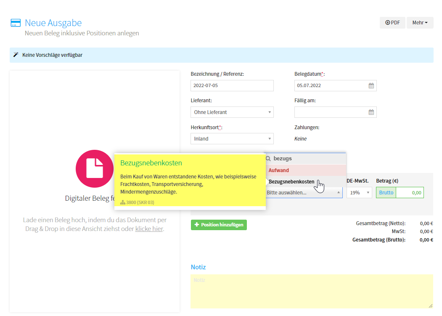The height and width of the screenshot is (316, 442).
Task: Click the 'klicke hier' upload link
Action: (149, 229)
